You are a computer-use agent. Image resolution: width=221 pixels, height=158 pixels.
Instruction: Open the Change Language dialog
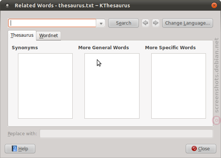[188, 23]
